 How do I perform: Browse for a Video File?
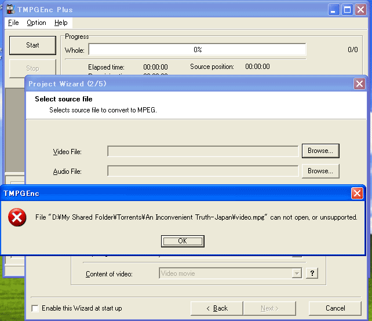[320, 151]
